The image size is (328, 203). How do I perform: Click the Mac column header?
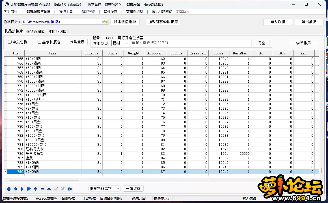click(x=304, y=53)
